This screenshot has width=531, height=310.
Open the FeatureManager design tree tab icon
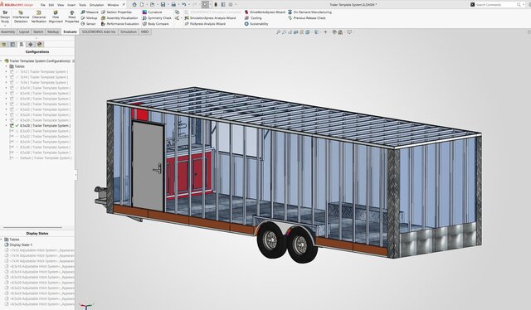tap(4, 44)
